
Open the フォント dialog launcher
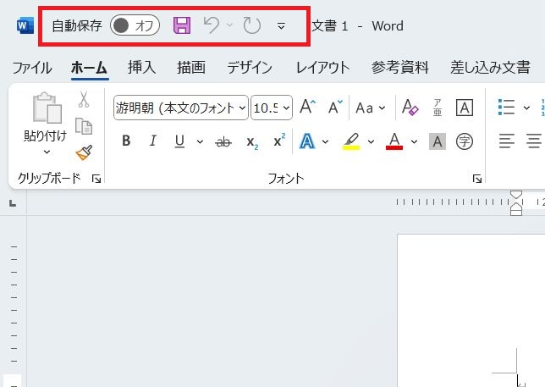pyautogui.click(x=477, y=179)
